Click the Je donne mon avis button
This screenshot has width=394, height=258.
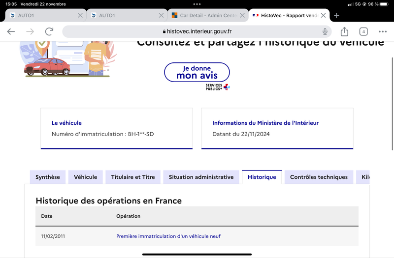pos(197,72)
